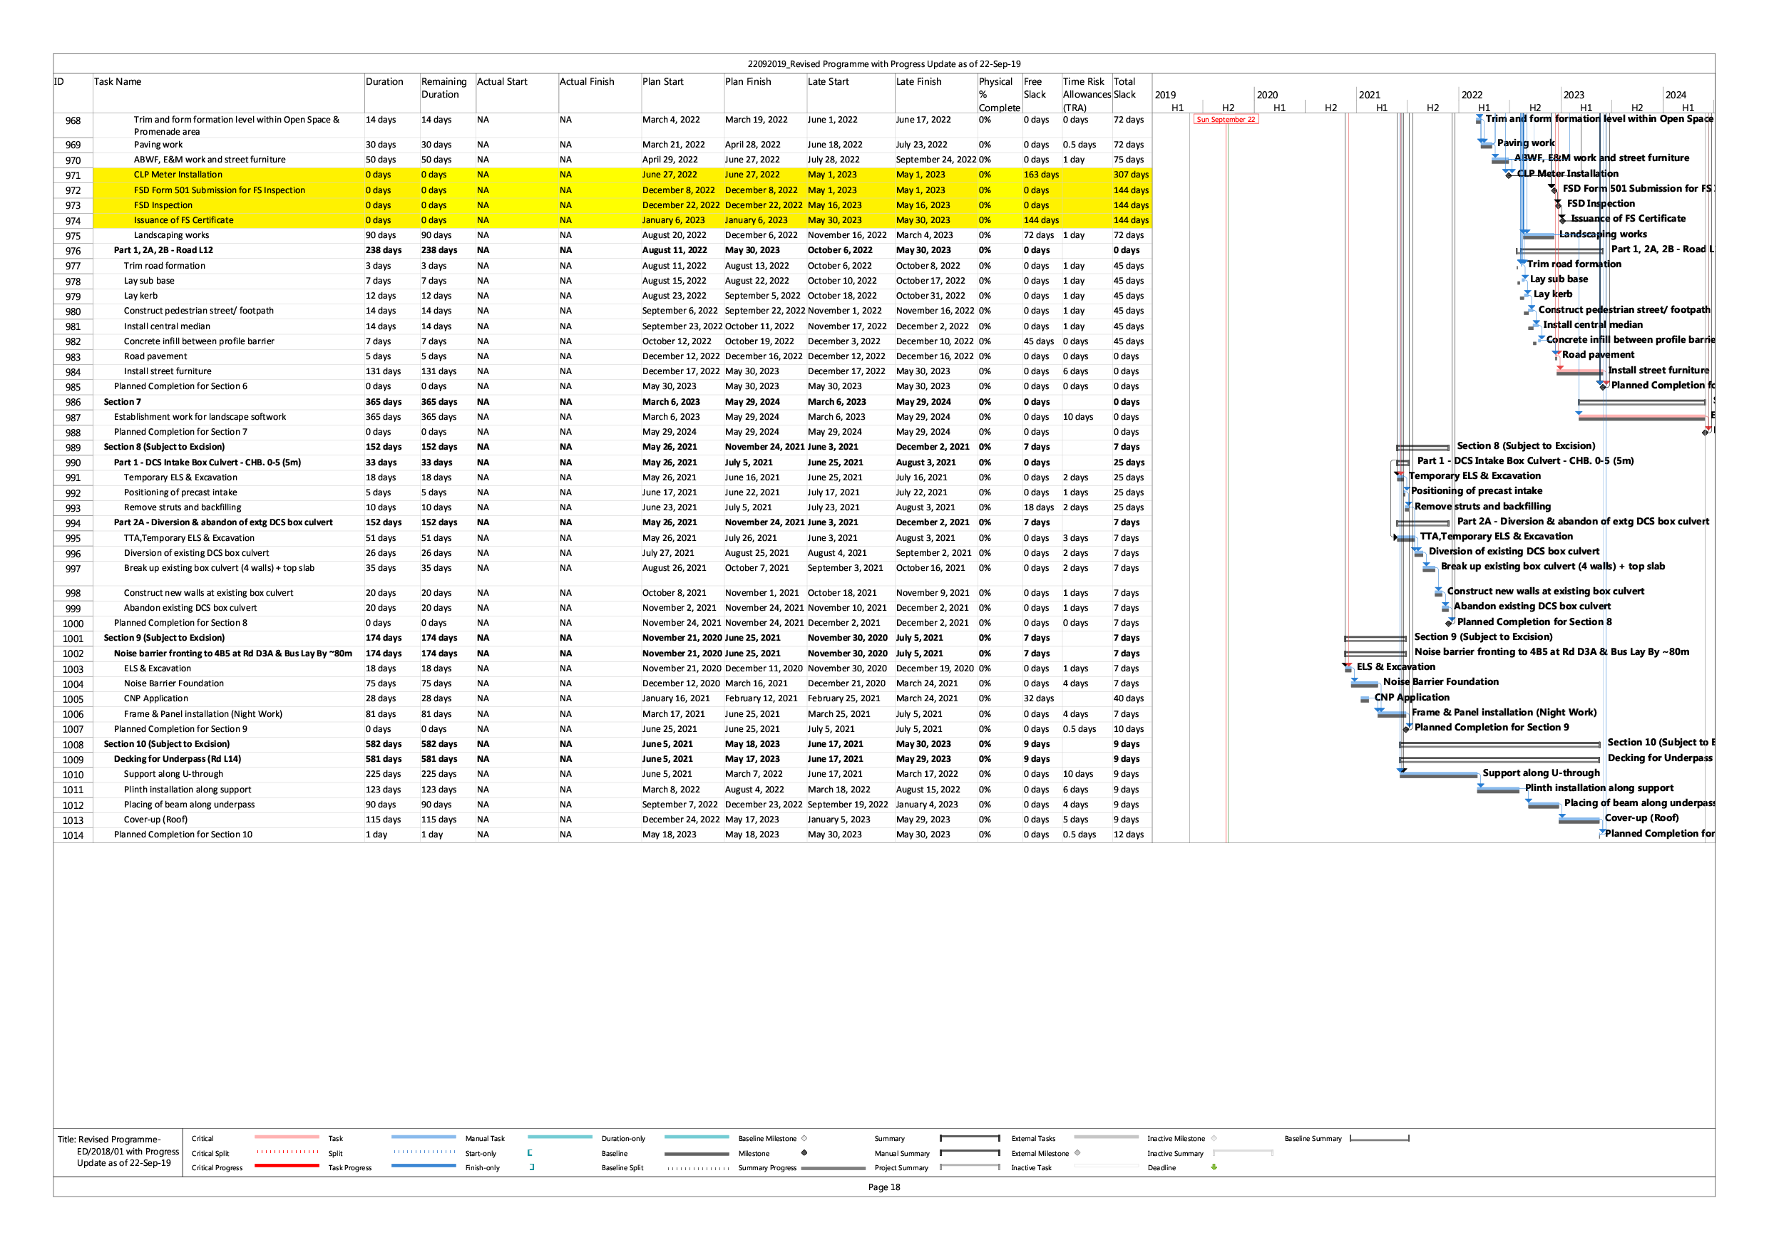
Task: Select the Total Slack column header
Action: coord(1124,88)
